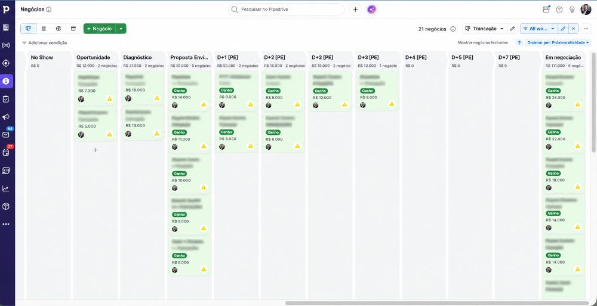Screen dimensions: 597x306
Task: Open Products box icon in sidebar
Action: (6, 206)
